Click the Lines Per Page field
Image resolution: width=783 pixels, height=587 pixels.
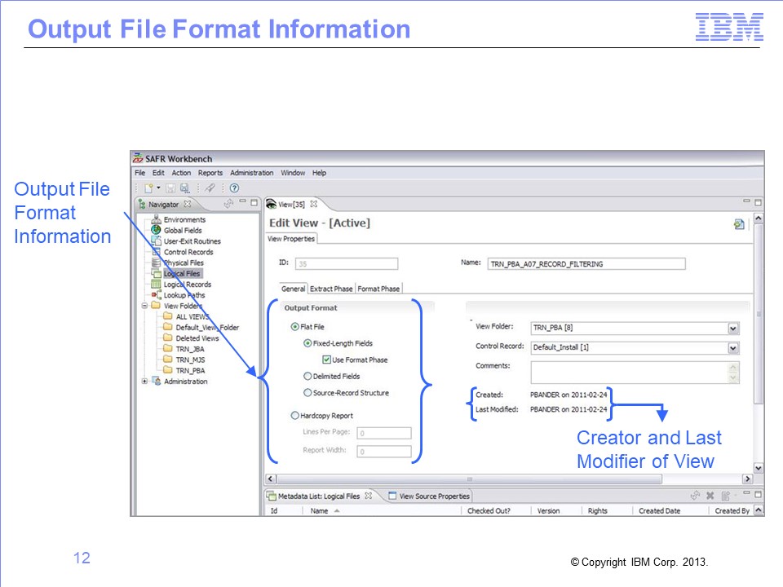click(x=384, y=433)
